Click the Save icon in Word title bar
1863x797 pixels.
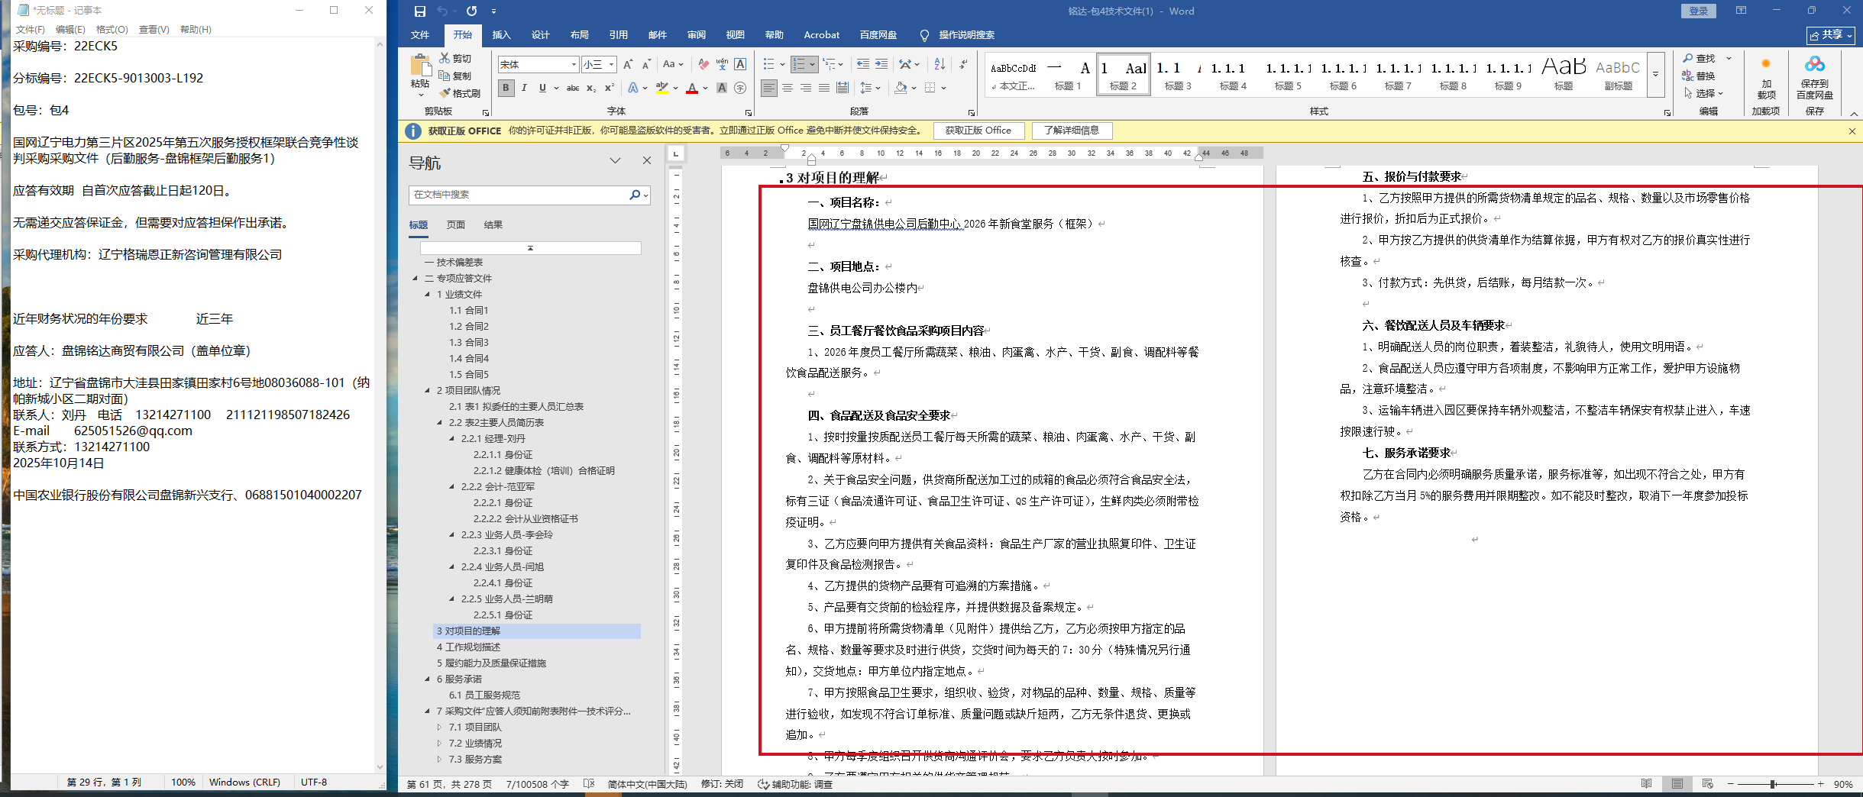(419, 11)
